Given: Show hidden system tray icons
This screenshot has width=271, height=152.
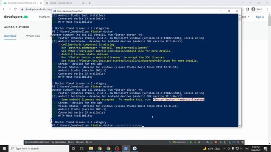Looking at the screenshot, I should 224,149.
